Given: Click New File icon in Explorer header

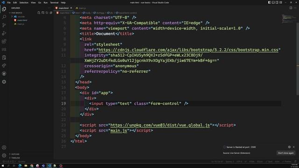Looking at the screenshot, I should coord(39,13).
